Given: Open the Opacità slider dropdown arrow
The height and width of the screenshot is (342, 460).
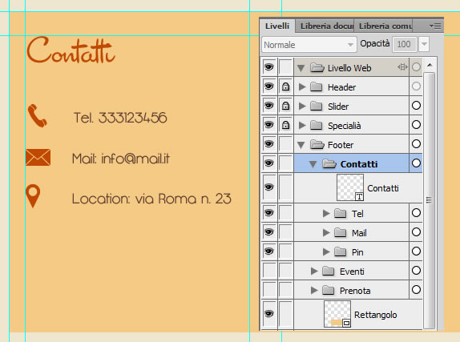Looking at the screenshot, I should [x=424, y=44].
